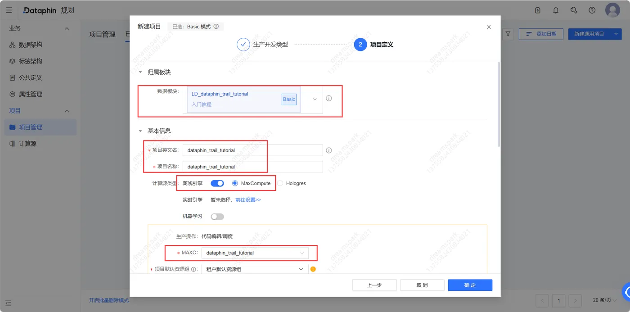
Task: Click into the 项目名称 input field
Action: (x=253, y=167)
